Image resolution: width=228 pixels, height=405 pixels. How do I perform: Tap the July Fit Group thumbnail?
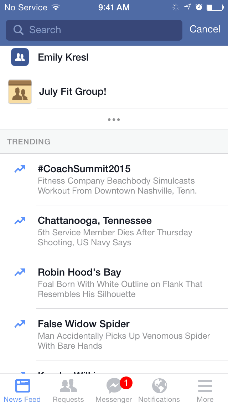[20, 92]
